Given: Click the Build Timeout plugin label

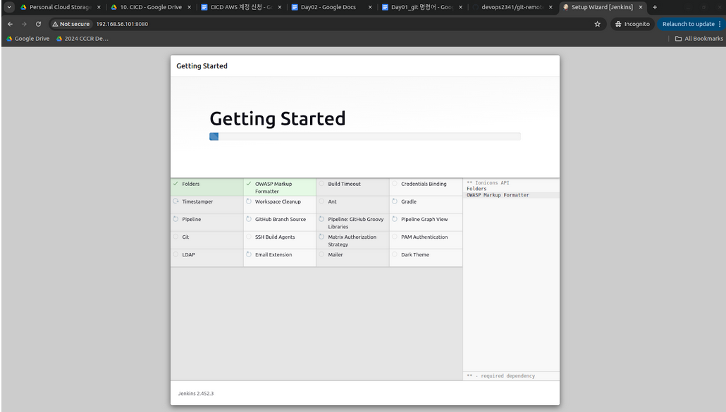Looking at the screenshot, I should [x=344, y=184].
